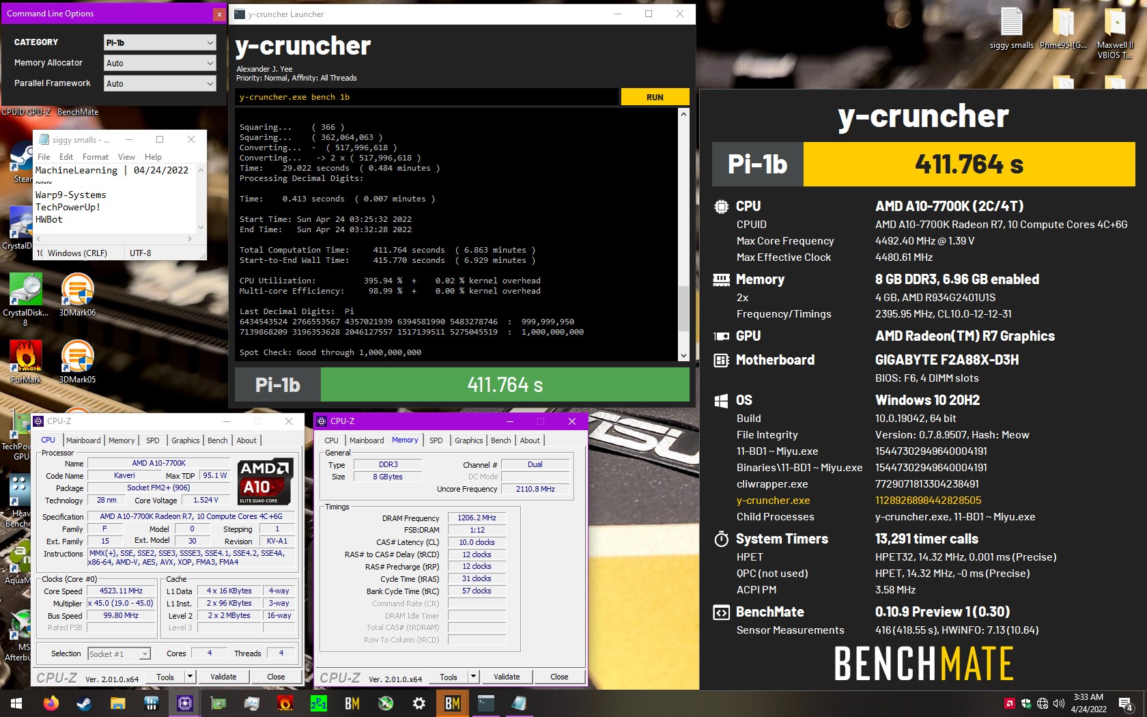Screen dimensions: 1147x717
Task: Click the y-cruncher.exe bench 1b command field
Action: (427, 97)
